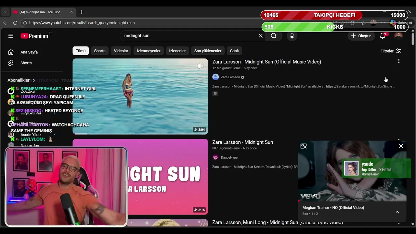Close the midnight sun YouTube tab
This screenshot has width=416, height=234.
click(x=71, y=12)
